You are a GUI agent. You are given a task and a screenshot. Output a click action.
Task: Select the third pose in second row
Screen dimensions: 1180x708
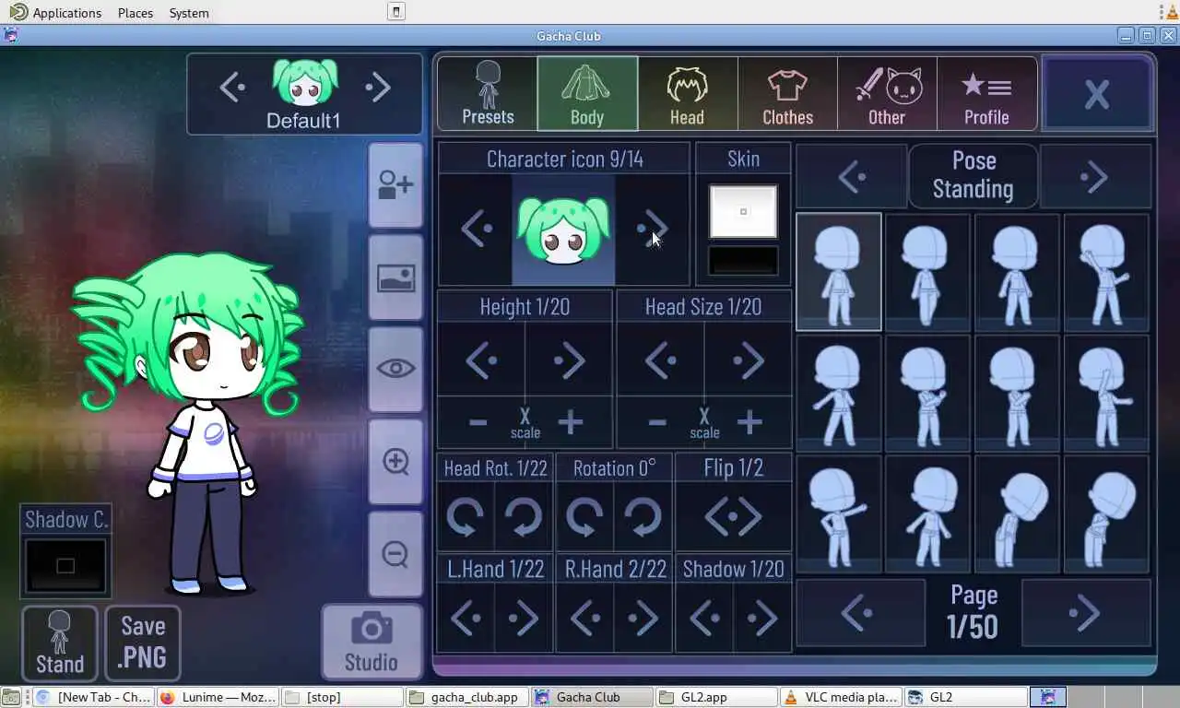(x=1017, y=394)
